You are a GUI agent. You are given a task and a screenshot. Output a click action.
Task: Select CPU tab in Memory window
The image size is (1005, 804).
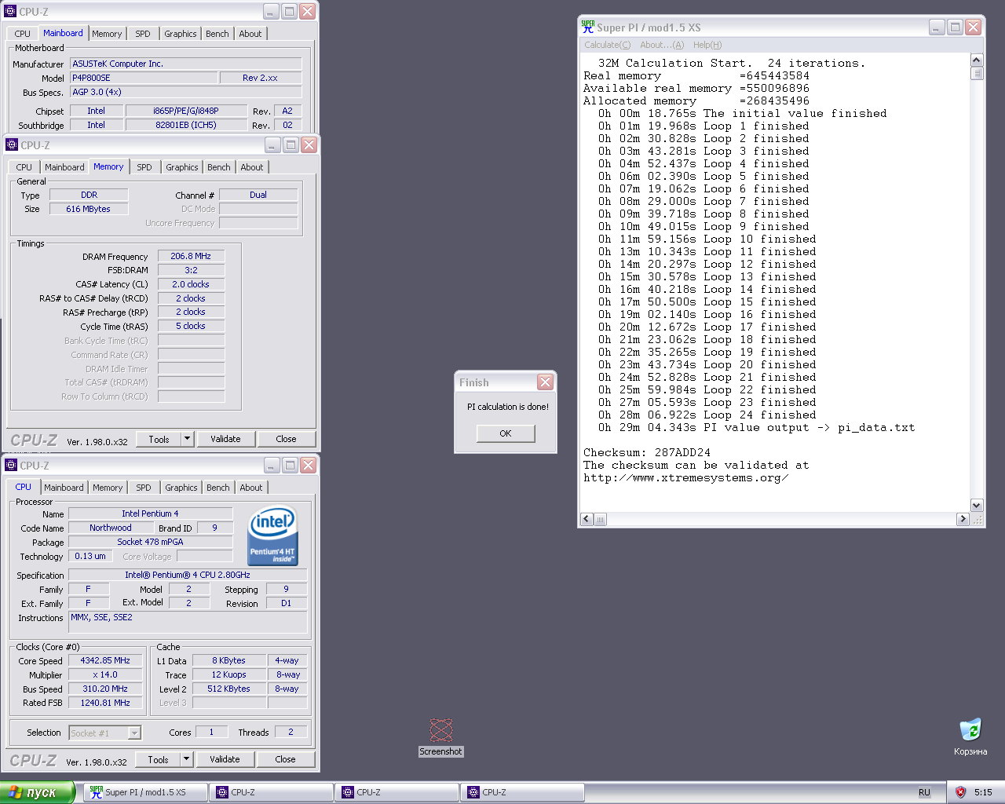24,167
